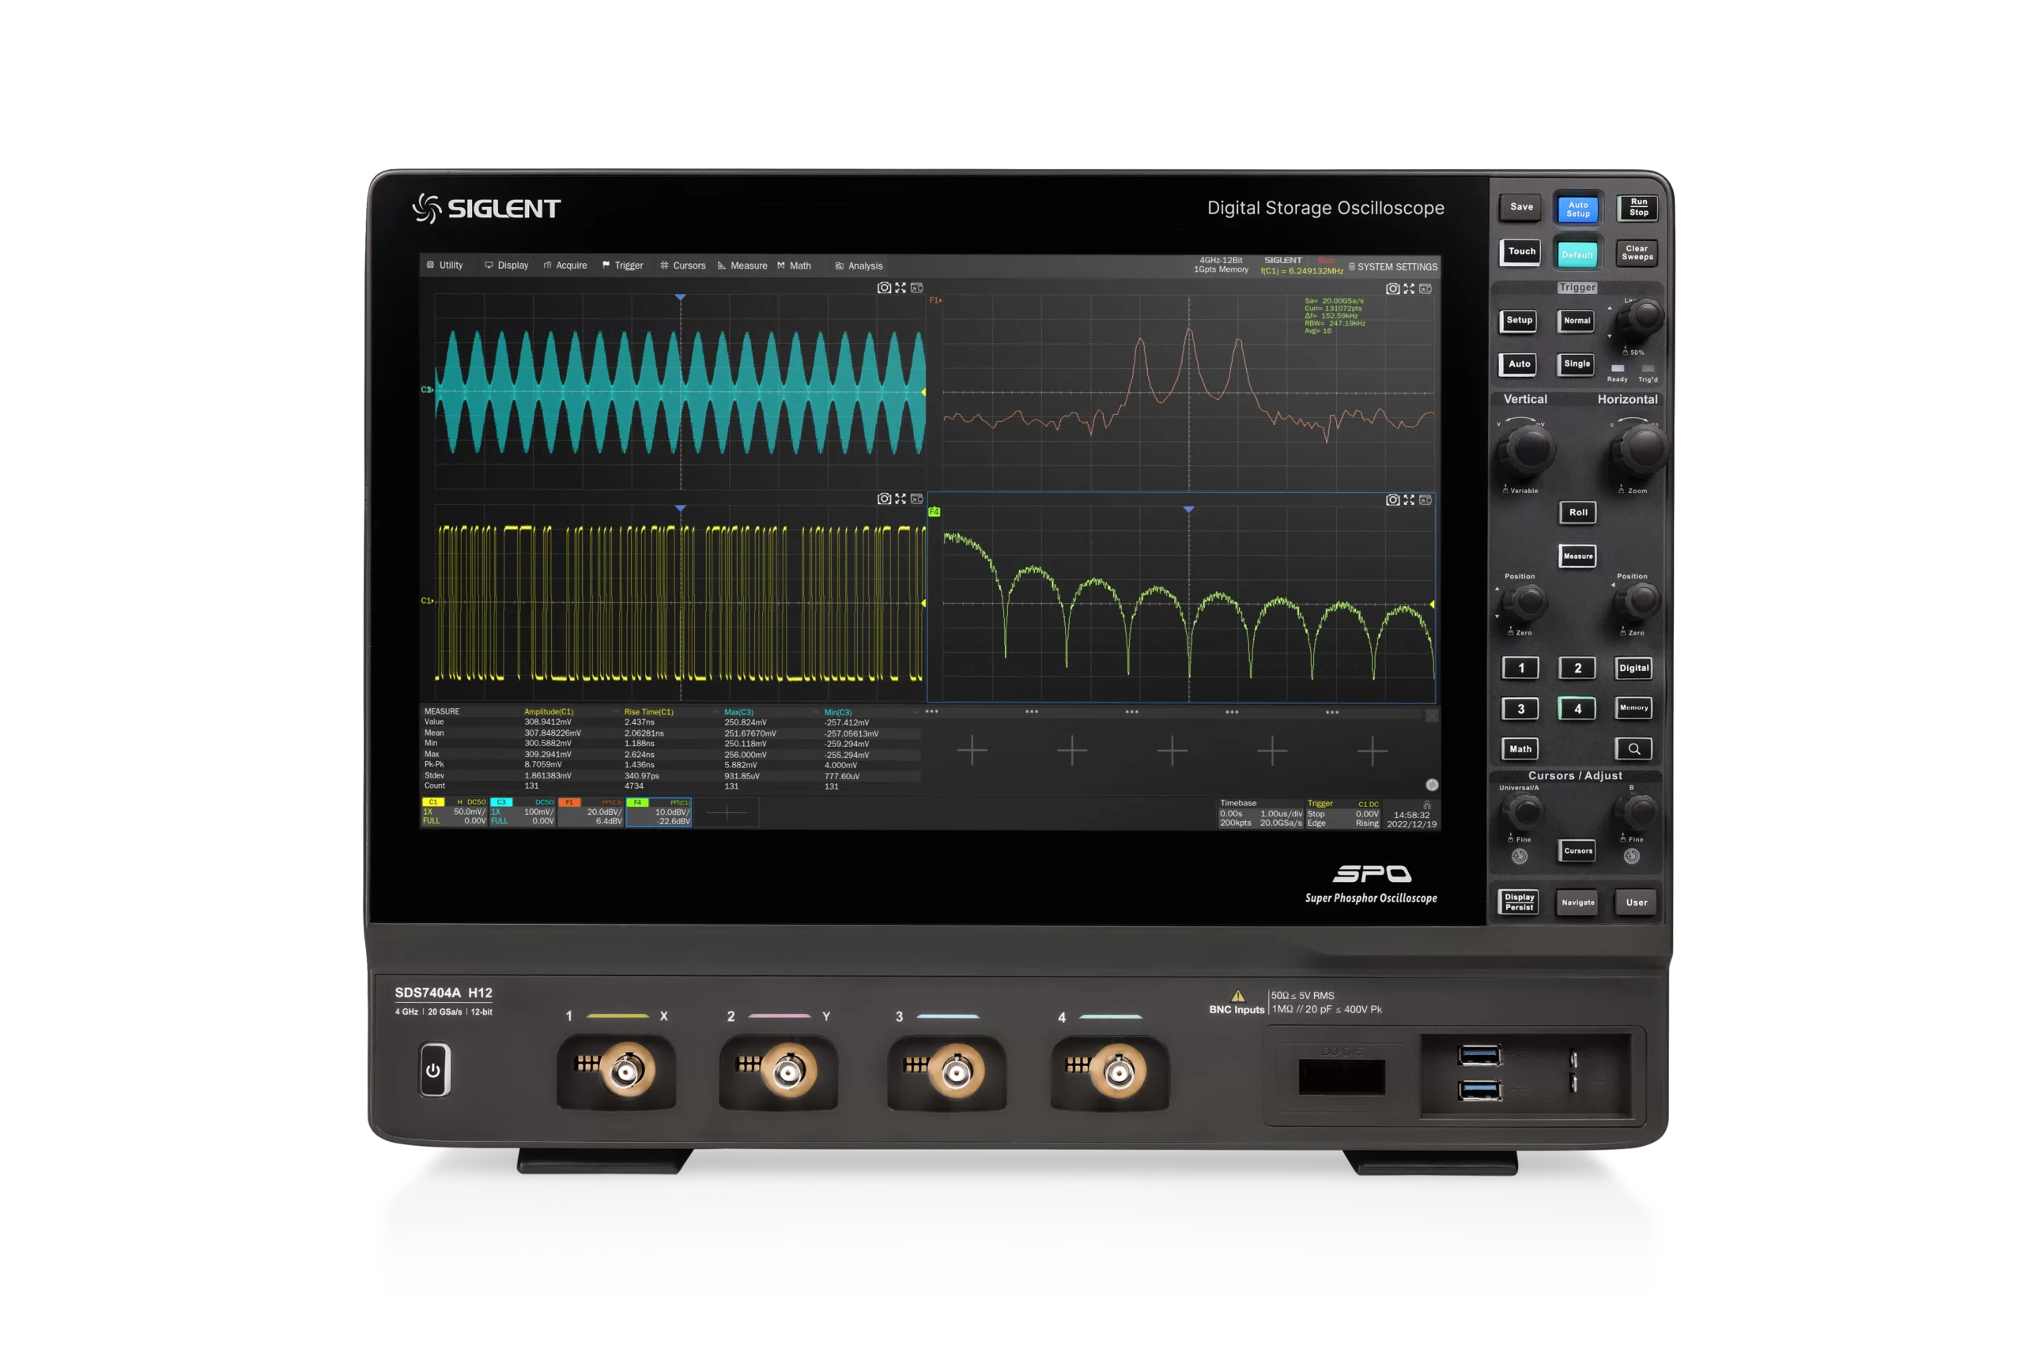Click the layout icon of the C3 waveform window
2024x1349 pixels.
click(916, 288)
